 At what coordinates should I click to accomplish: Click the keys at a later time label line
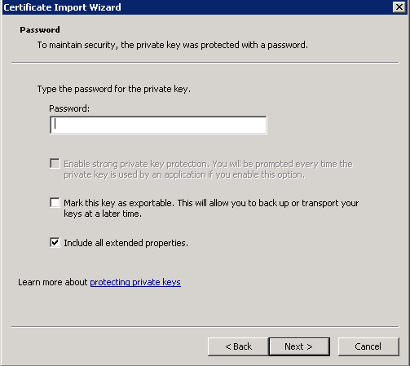click(x=103, y=214)
